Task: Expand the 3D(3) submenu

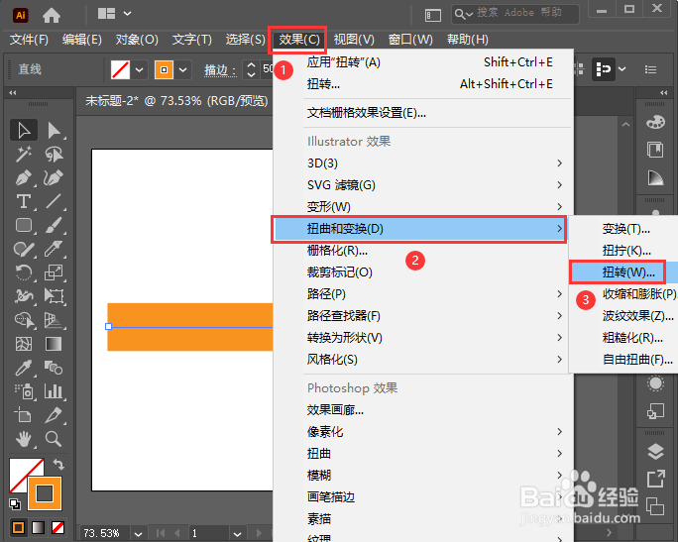Action: pyautogui.click(x=424, y=163)
